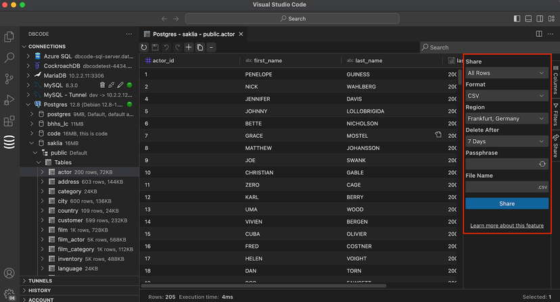Close the public.actor editor tab
The image size is (560, 302).
point(241,34)
